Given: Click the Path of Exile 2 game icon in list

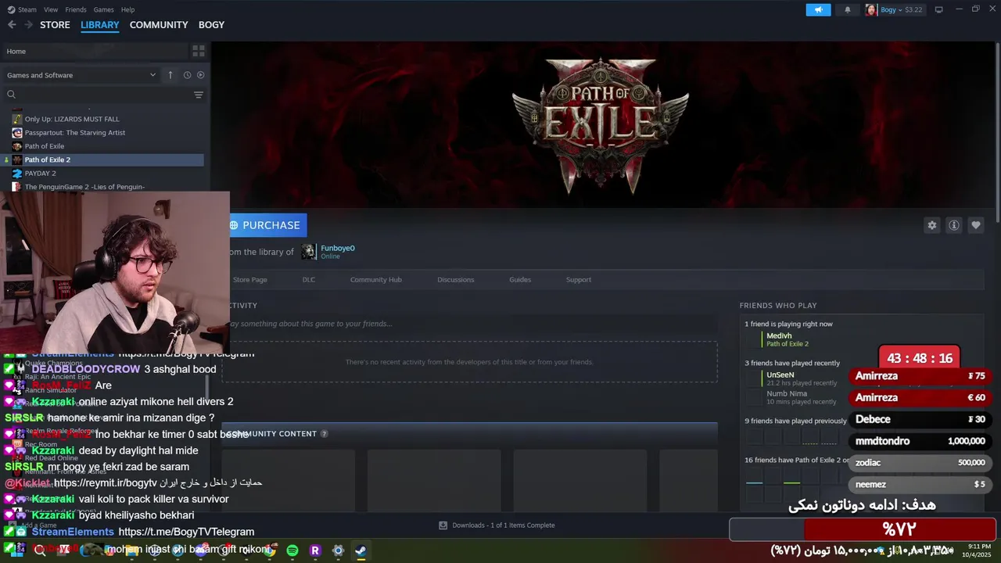Looking at the screenshot, I should (17, 160).
